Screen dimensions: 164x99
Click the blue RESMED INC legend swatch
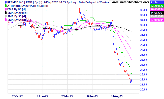click(x=6, y=2)
